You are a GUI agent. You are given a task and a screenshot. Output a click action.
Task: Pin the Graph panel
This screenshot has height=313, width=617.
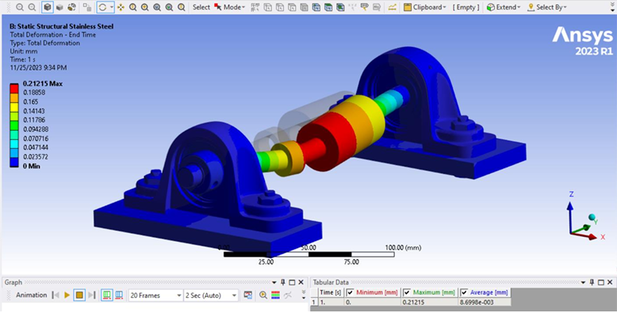(x=283, y=282)
